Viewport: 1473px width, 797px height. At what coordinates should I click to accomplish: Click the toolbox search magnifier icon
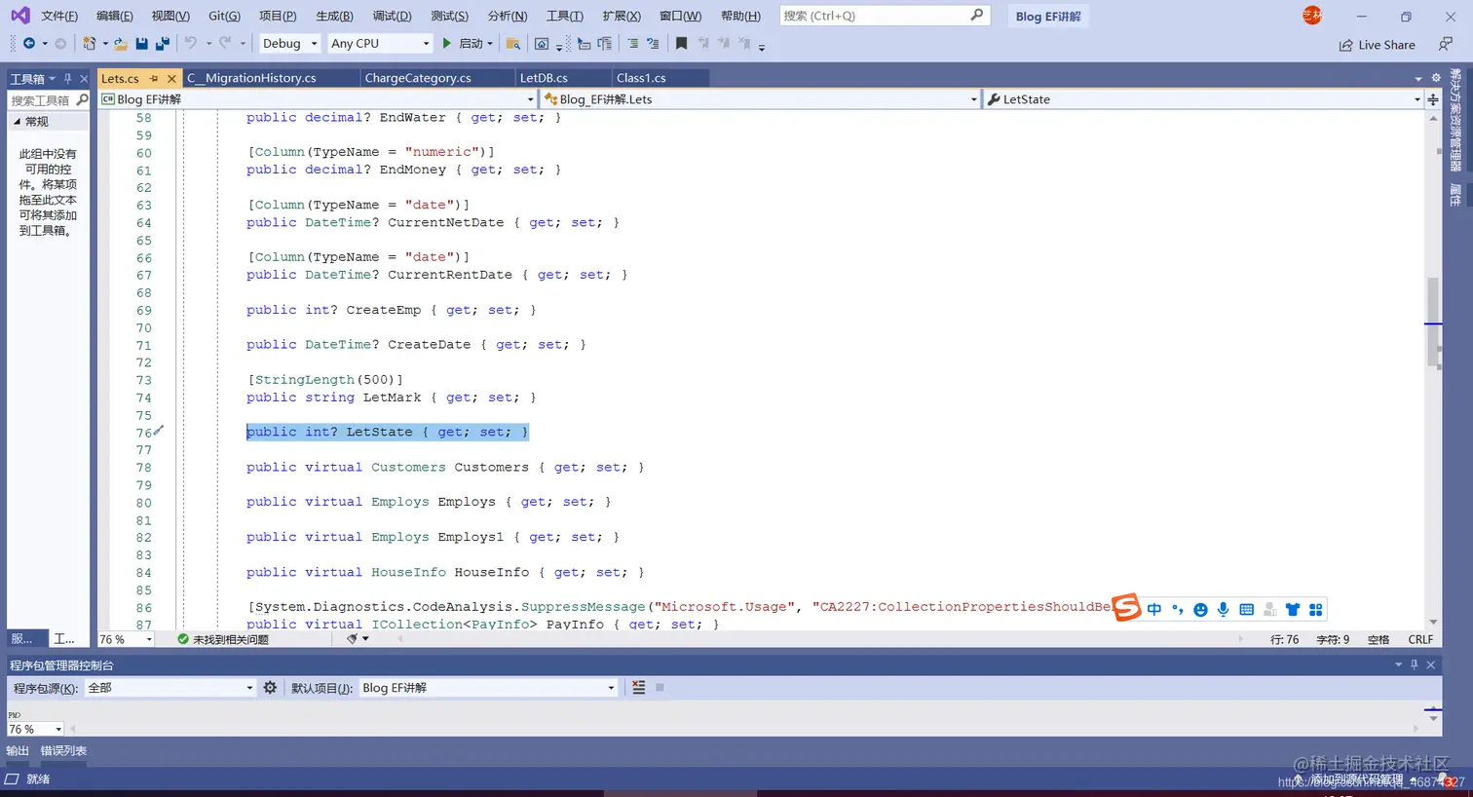82,99
